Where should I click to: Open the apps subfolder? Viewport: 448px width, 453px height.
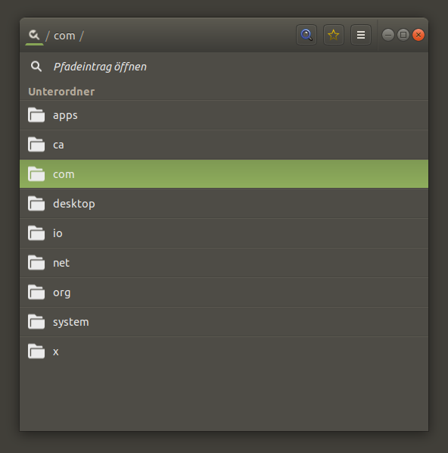tap(224, 115)
